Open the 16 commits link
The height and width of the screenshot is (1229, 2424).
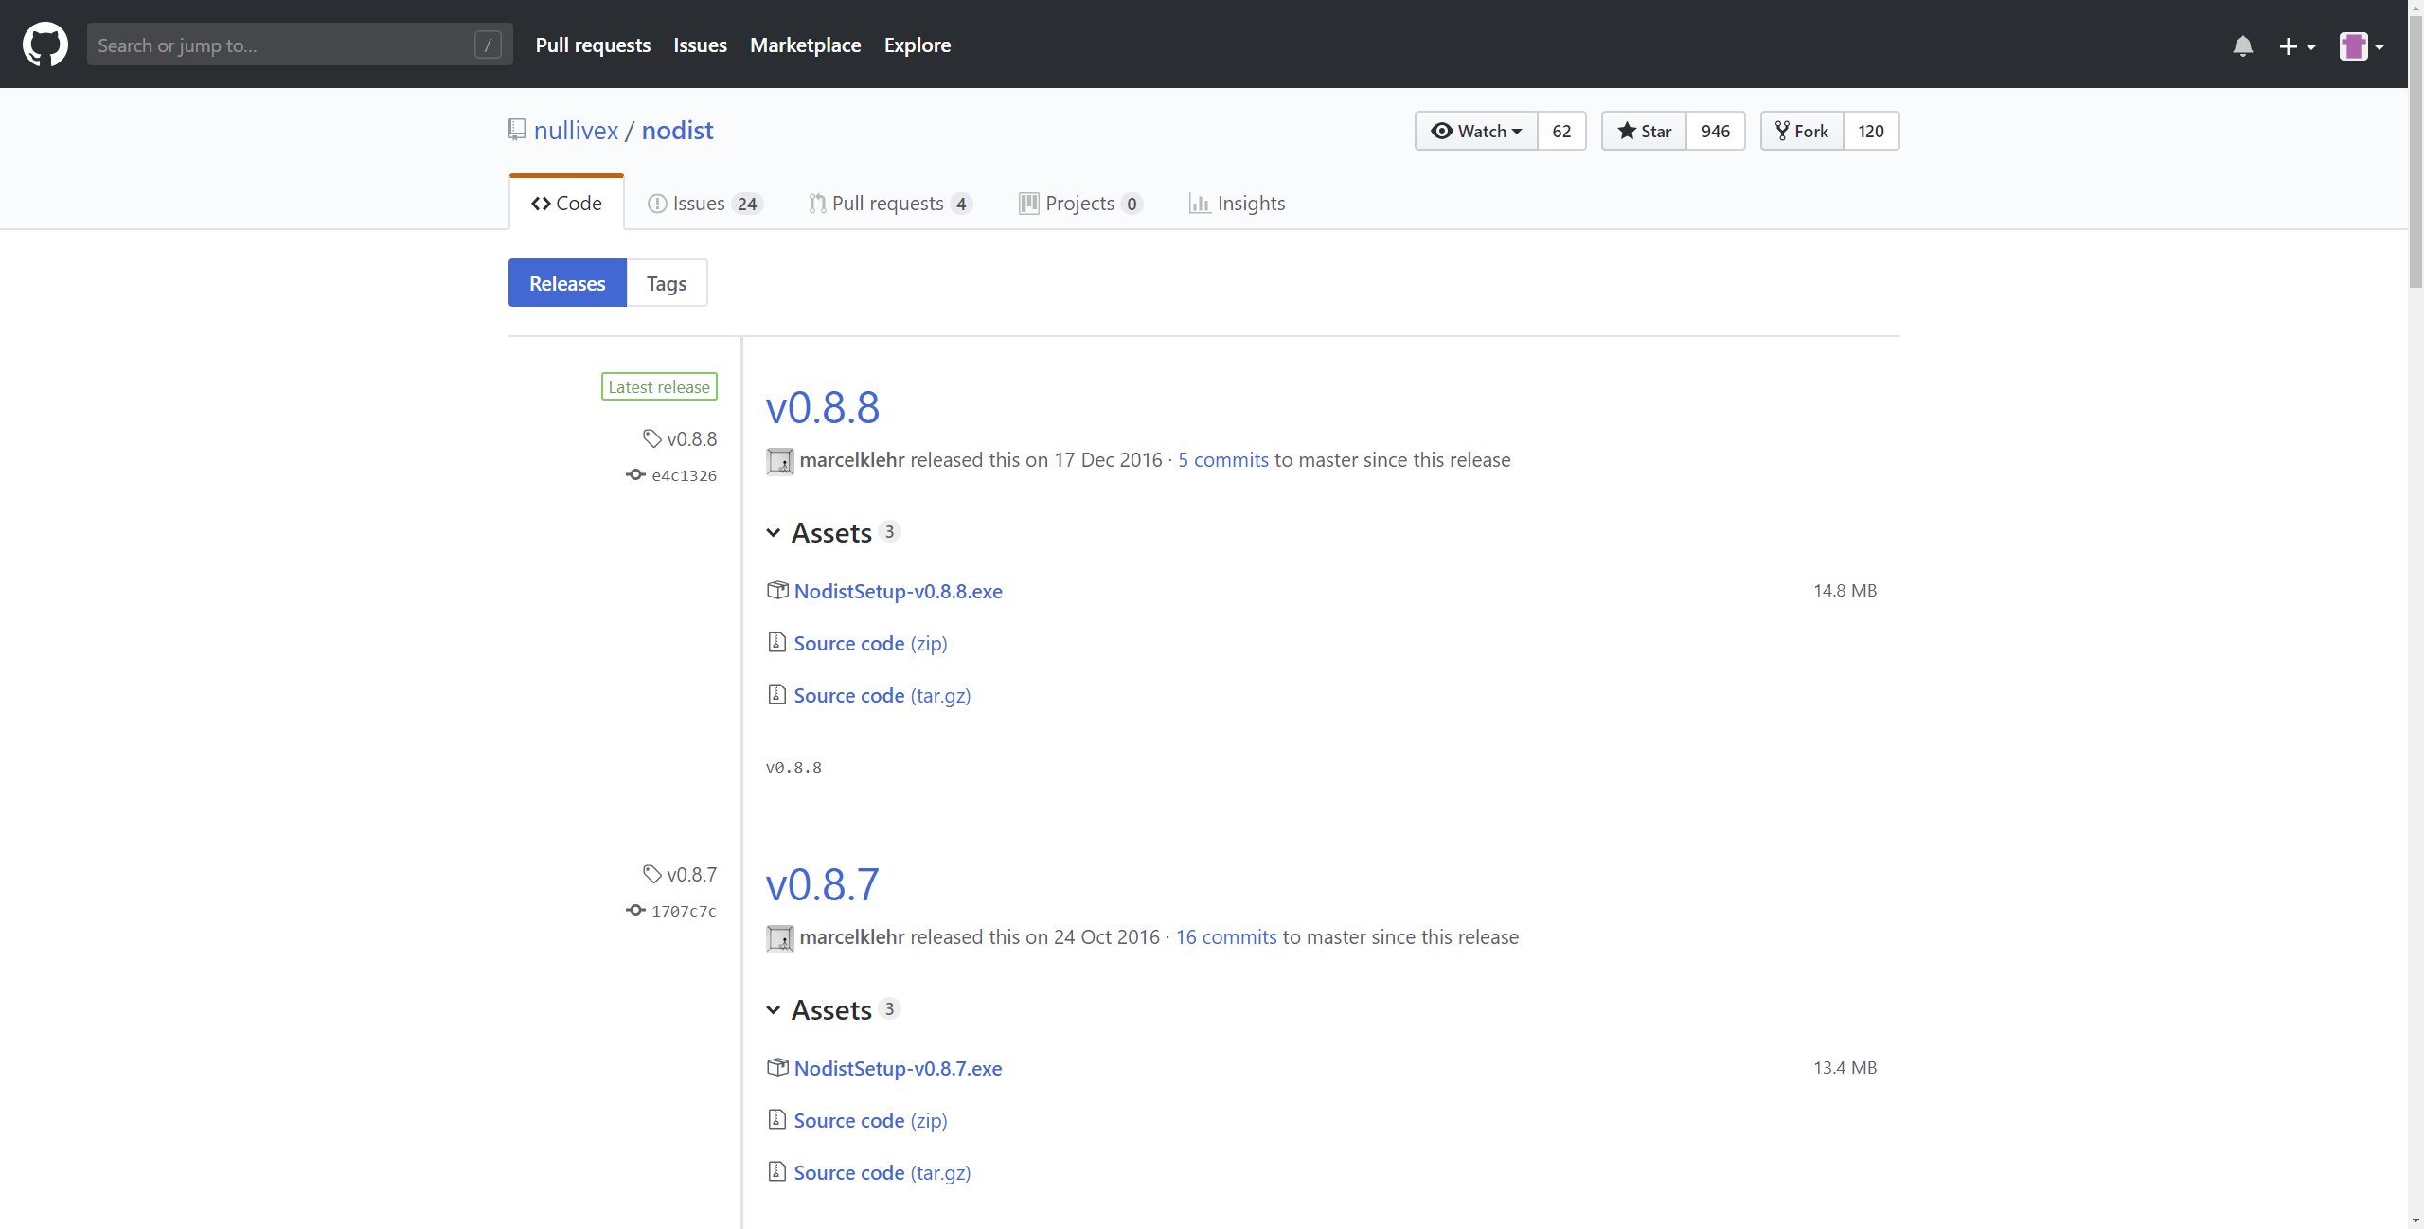pyautogui.click(x=1226, y=936)
